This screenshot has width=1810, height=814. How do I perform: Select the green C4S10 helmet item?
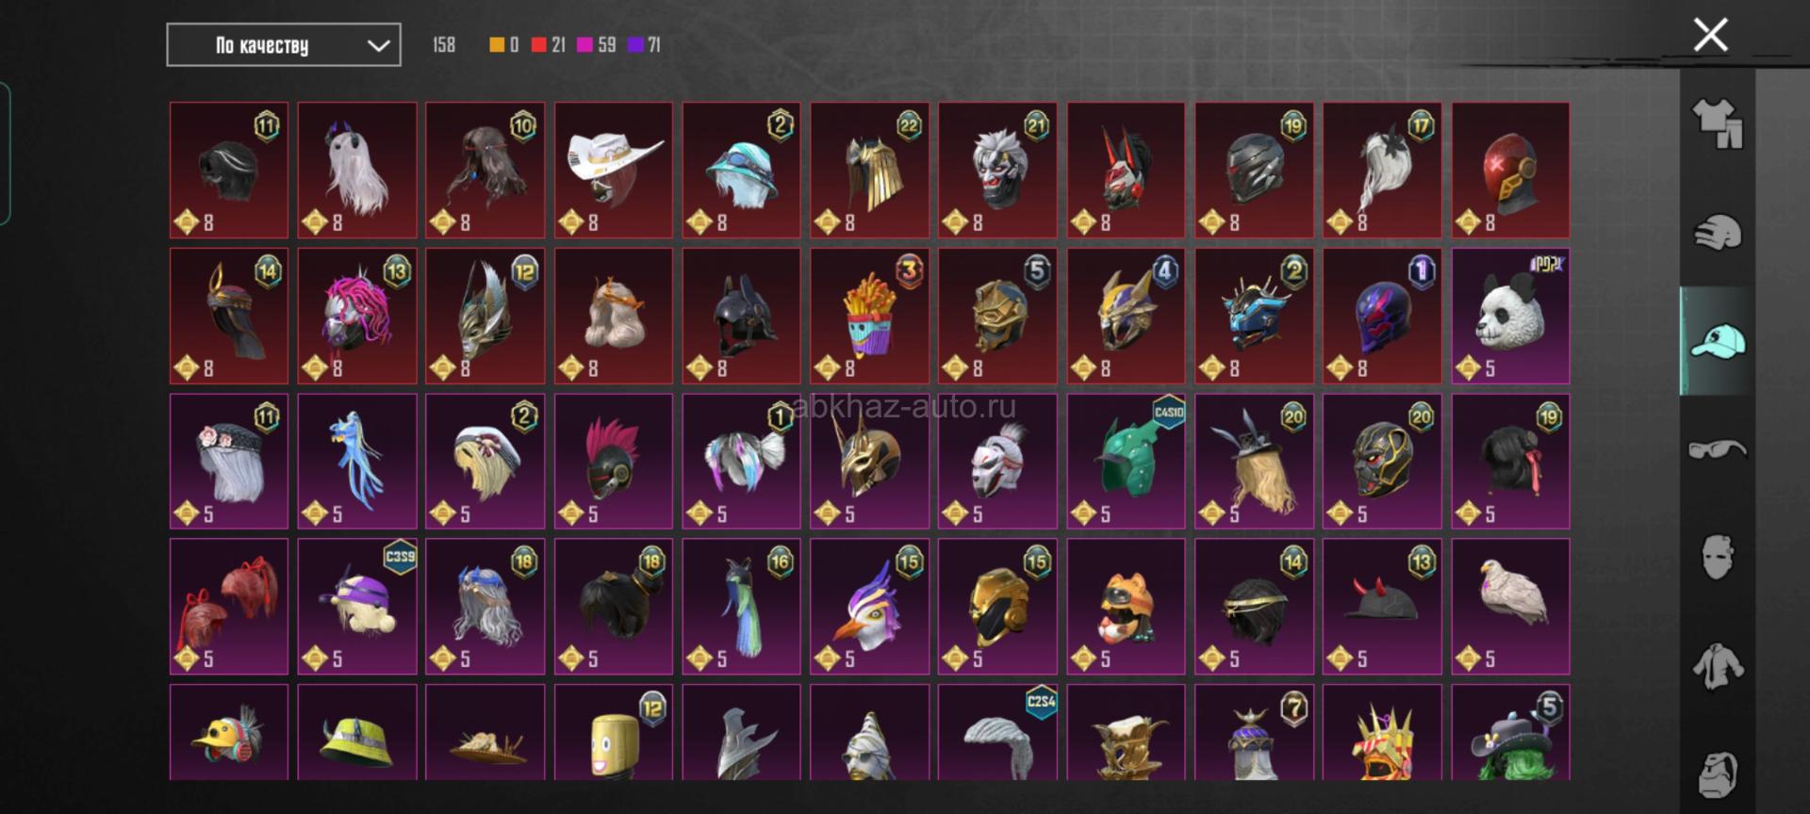coord(1126,462)
